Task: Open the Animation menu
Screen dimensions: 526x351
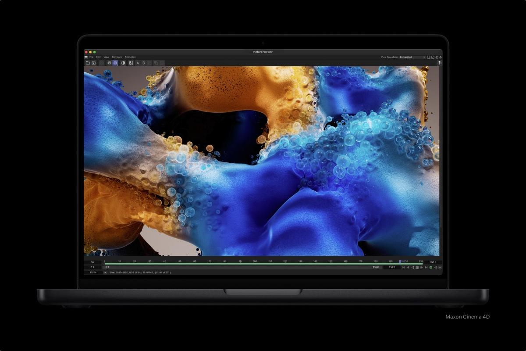Action: [130, 57]
